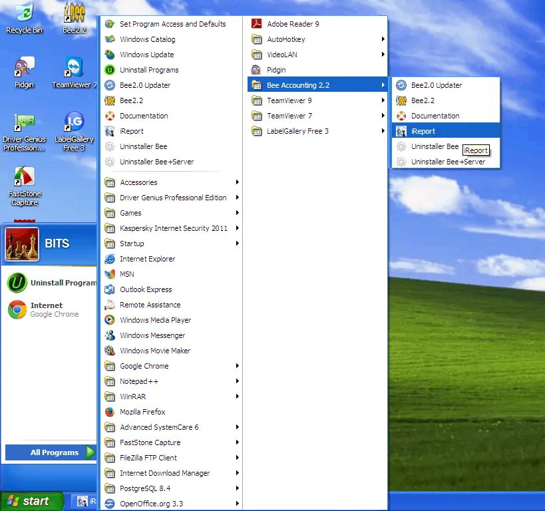Click the BITS user account chess picture
Viewport: 545px width, 511px height.
(22, 244)
